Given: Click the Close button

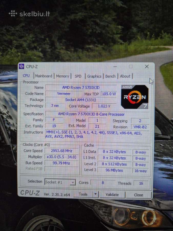Looking at the screenshot, I should pyautogui.click(x=139, y=195).
